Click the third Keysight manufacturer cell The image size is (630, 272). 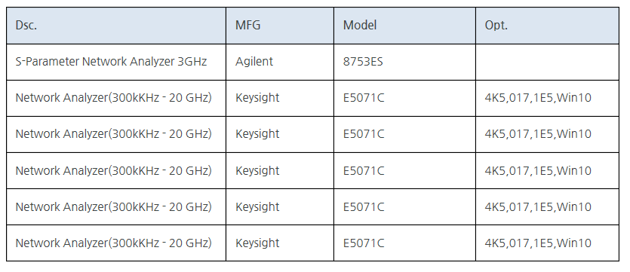[280, 170]
